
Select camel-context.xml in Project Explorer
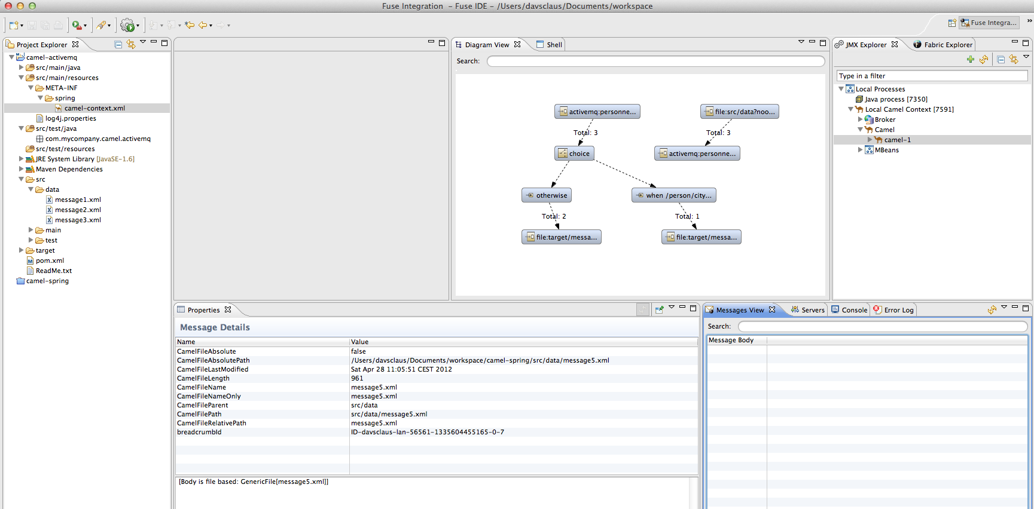coord(94,108)
